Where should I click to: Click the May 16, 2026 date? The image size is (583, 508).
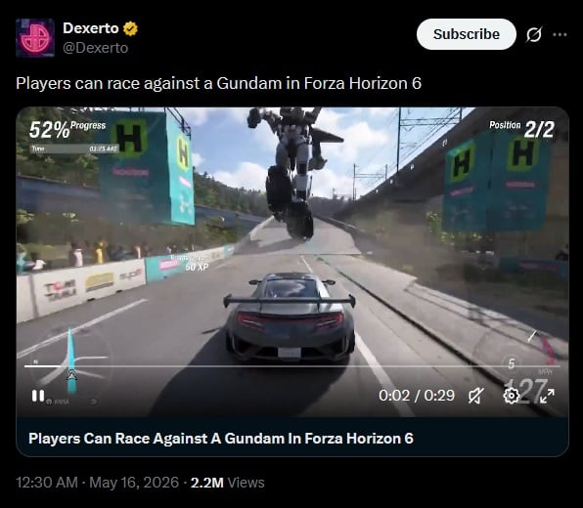(x=134, y=483)
